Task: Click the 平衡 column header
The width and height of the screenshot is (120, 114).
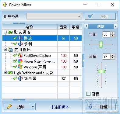Action: point(76,27)
